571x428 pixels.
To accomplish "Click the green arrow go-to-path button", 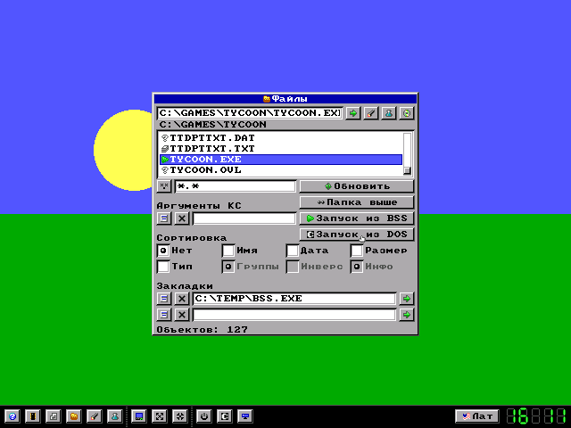I will point(353,113).
